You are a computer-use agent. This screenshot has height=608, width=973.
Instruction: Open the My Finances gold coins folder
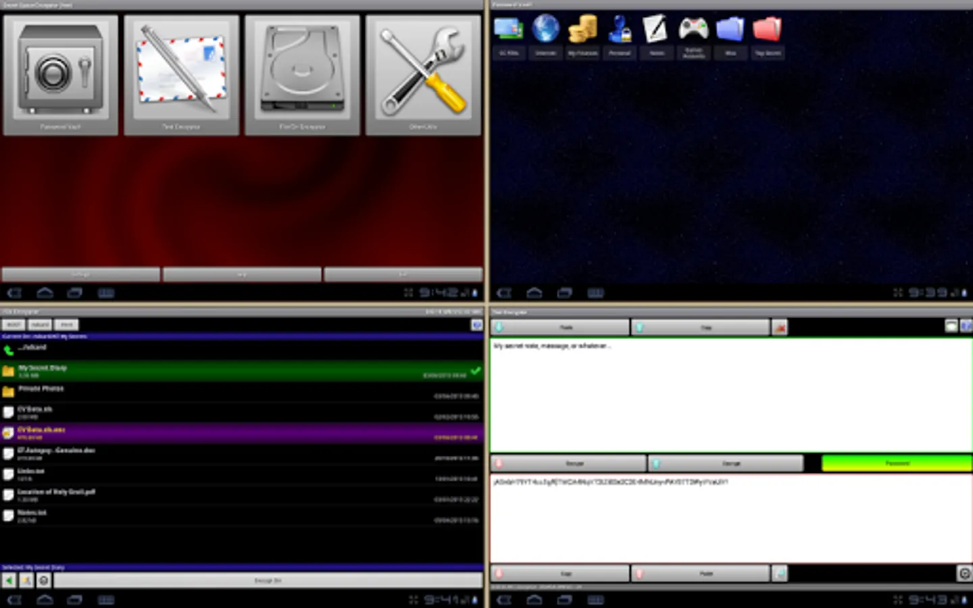(582, 30)
